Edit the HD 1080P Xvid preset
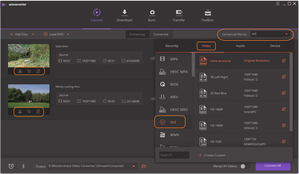The image size is (299, 174). [x=284, y=109]
